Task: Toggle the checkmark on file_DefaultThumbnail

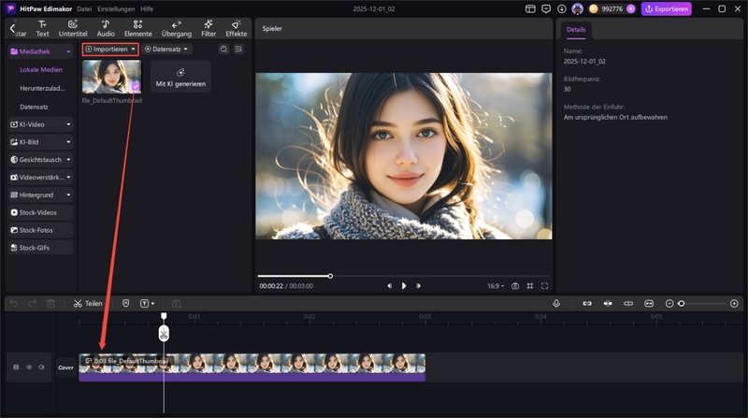Action: 135,86
